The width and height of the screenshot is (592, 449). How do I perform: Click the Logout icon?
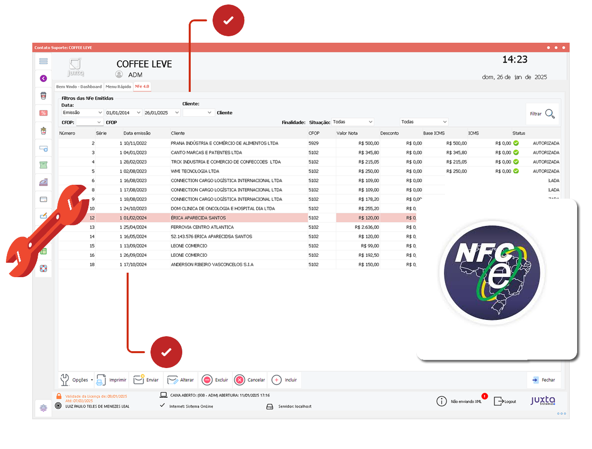point(499,401)
